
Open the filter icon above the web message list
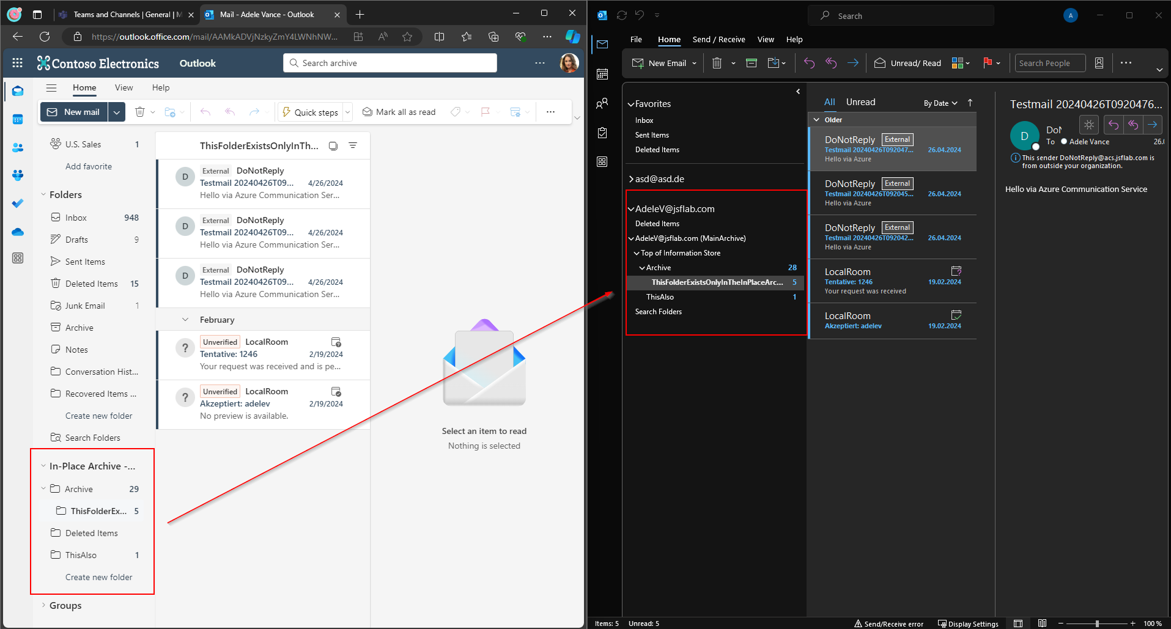click(353, 145)
